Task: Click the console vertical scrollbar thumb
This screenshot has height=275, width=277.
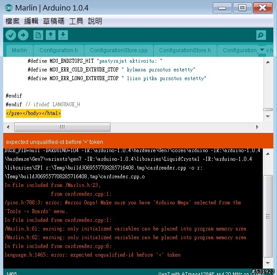Action: 268,216
